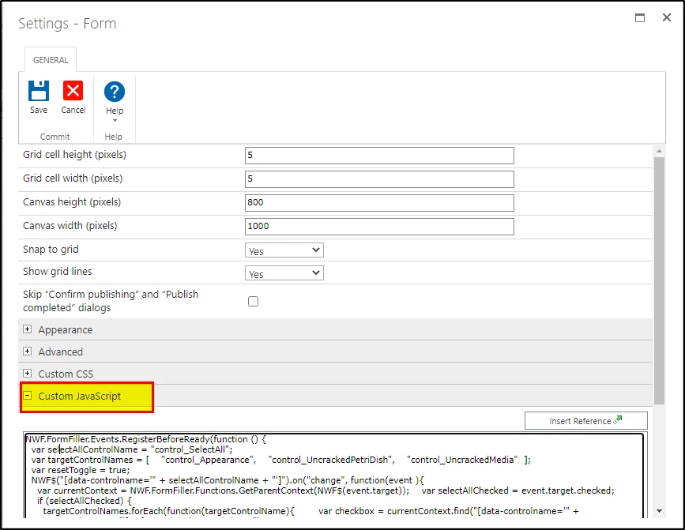The width and height of the screenshot is (685, 530).
Task: Click the Insert Reference button
Action: 585,421
